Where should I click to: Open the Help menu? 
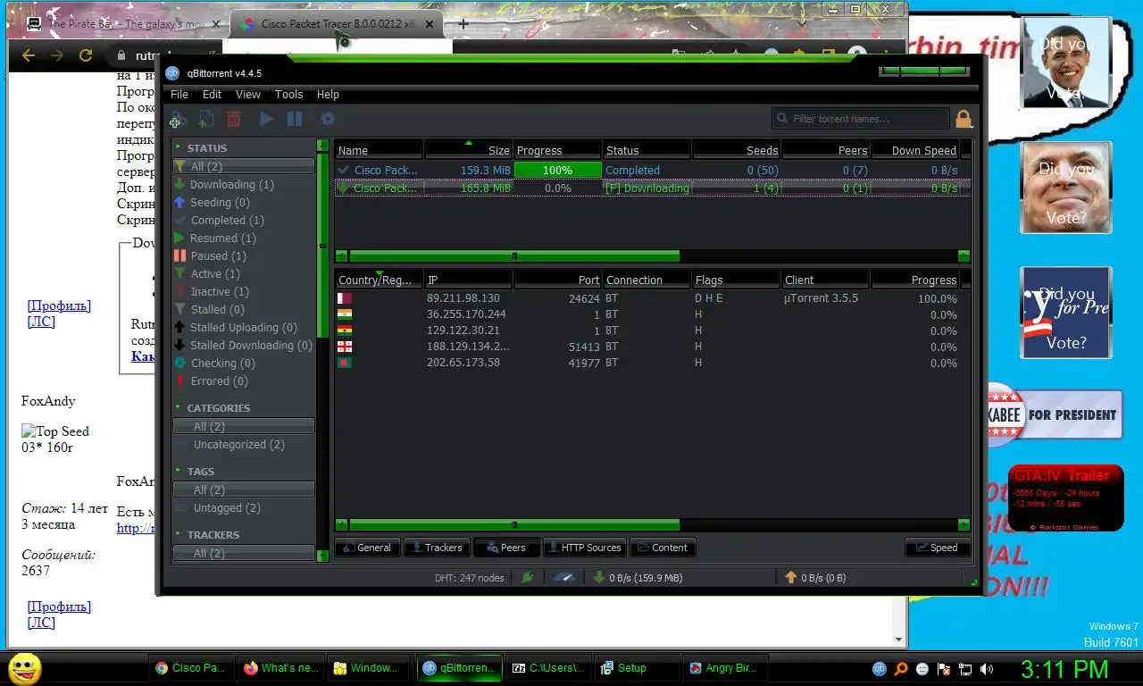click(x=328, y=95)
